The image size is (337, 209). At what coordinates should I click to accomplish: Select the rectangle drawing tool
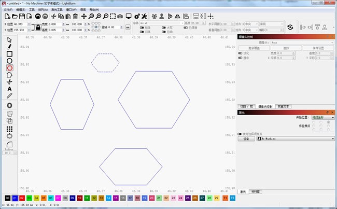coord(9,53)
